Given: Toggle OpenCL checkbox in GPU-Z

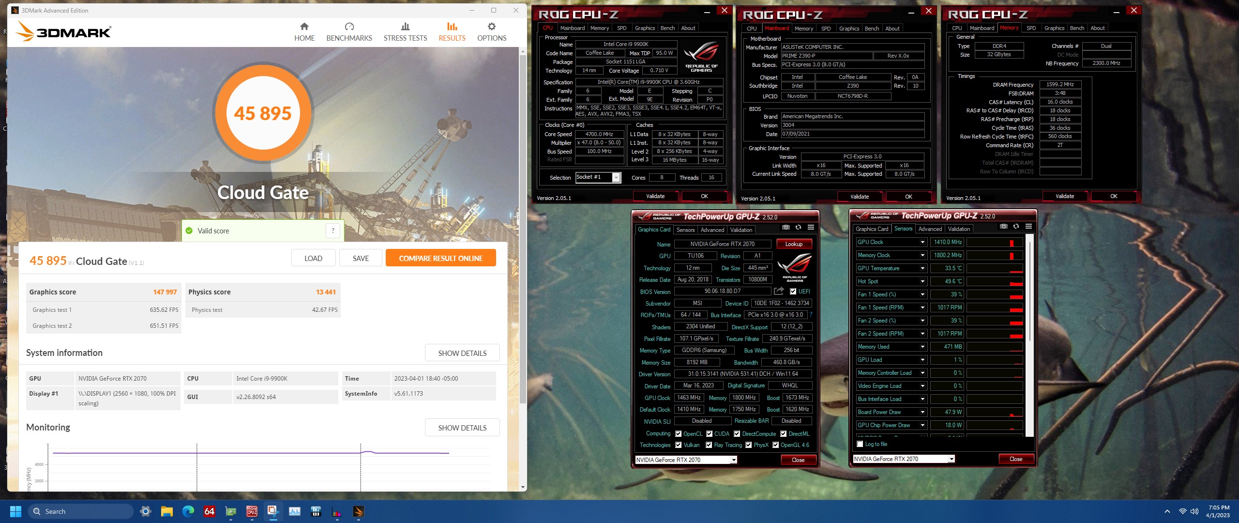Looking at the screenshot, I should (x=678, y=434).
